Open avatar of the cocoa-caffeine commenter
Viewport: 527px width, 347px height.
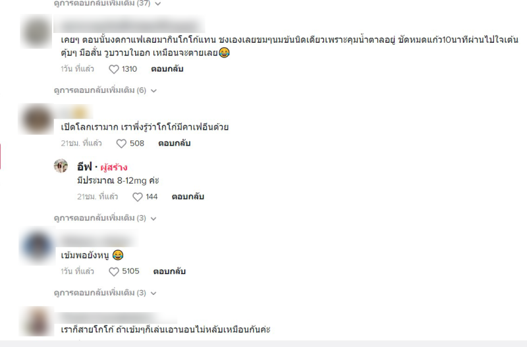[x=36, y=32]
